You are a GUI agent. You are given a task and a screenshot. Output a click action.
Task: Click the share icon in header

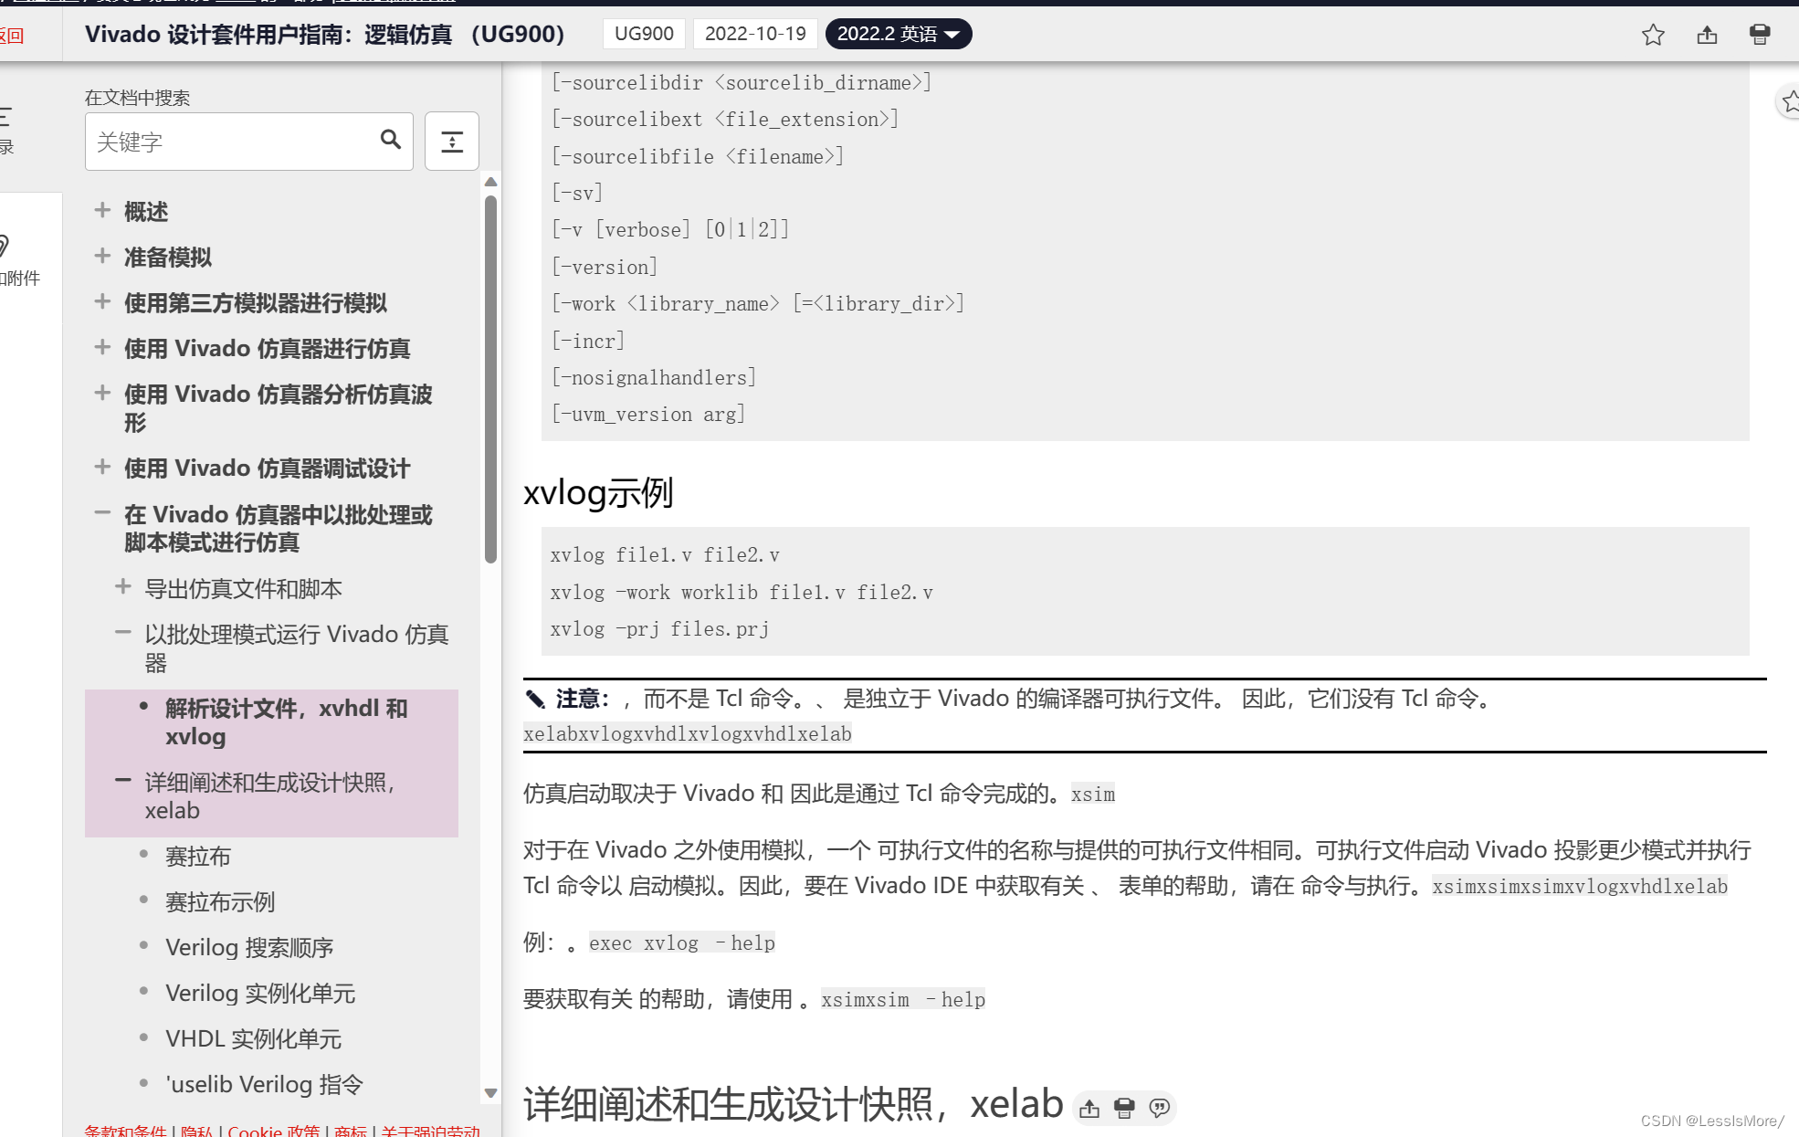1707,35
